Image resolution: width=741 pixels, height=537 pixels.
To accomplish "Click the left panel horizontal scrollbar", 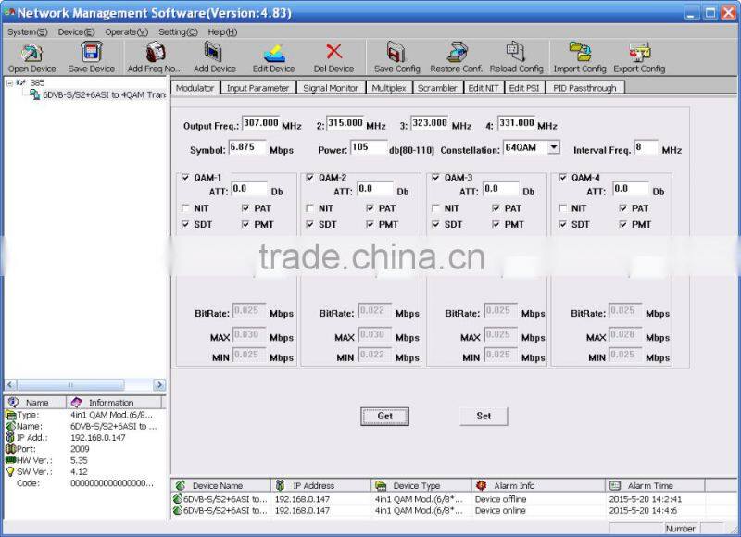I will (83, 385).
